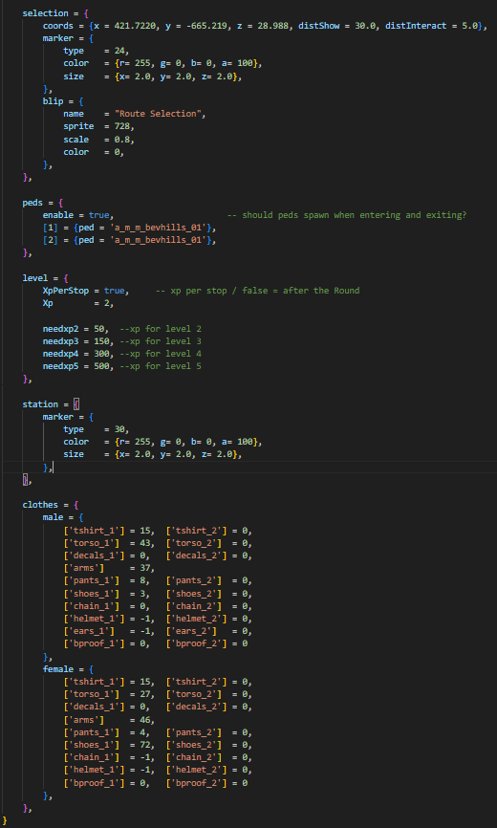The height and width of the screenshot is (828, 497).
Task: Click the 'female' table key
Action: pos(58,669)
